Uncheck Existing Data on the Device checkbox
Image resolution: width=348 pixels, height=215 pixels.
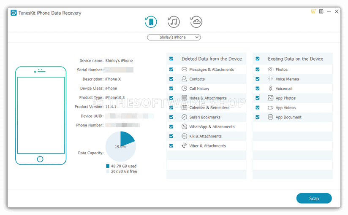pyautogui.click(x=258, y=59)
